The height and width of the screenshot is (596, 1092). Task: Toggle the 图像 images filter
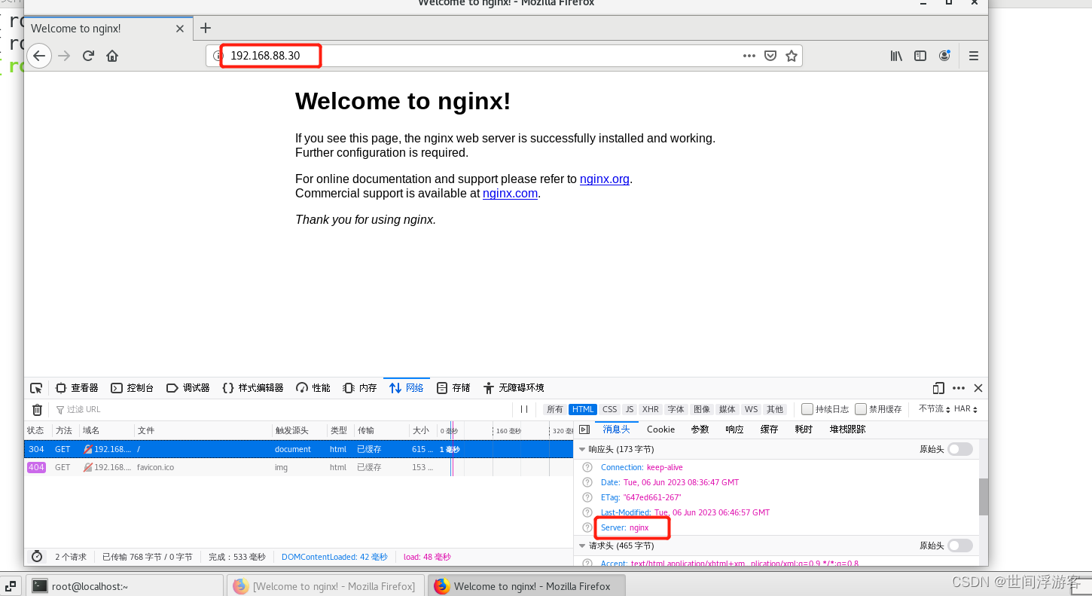(702, 410)
